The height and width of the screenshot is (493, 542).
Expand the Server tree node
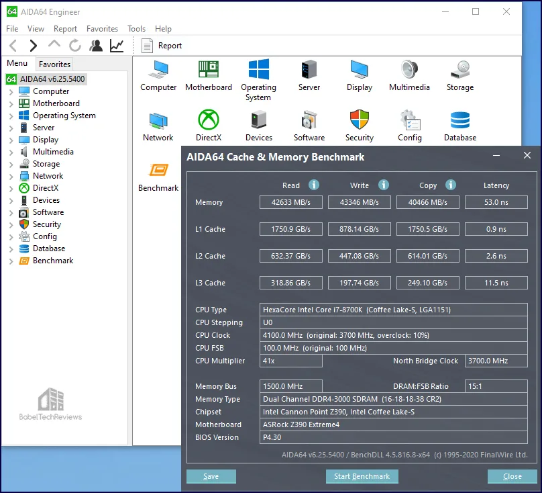(11, 128)
